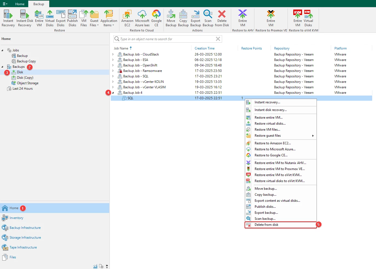Click the Instant Recovery ribbon icon

[x=8, y=18]
